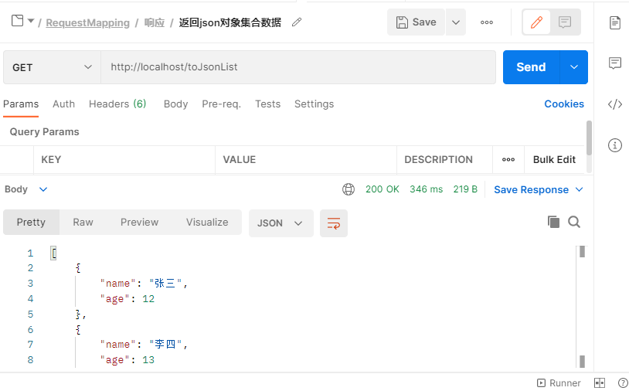Open the JSON format dropdown
This screenshot has width=629, height=391.
point(280,223)
